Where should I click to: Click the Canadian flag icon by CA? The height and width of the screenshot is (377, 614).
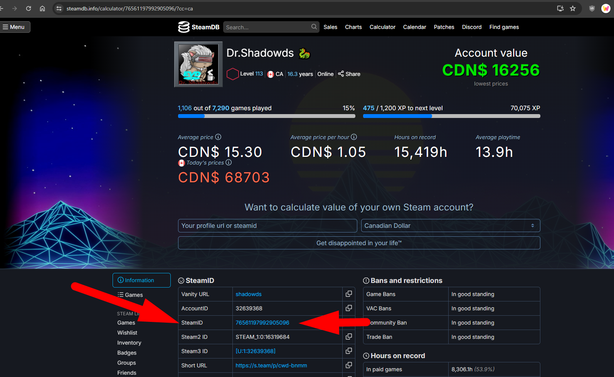[x=271, y=74]
